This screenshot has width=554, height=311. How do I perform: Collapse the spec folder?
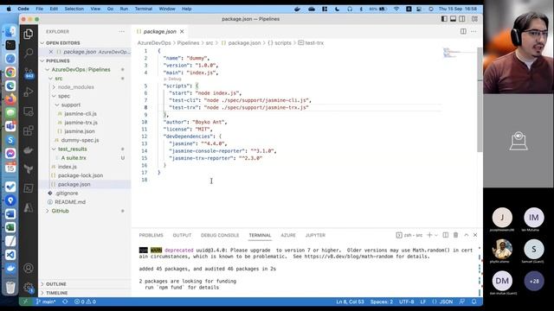point(64,96)
